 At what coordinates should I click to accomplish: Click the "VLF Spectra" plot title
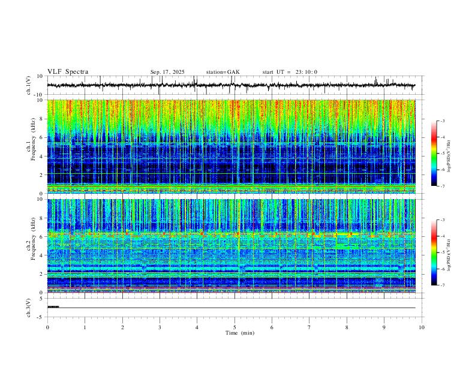68,72
